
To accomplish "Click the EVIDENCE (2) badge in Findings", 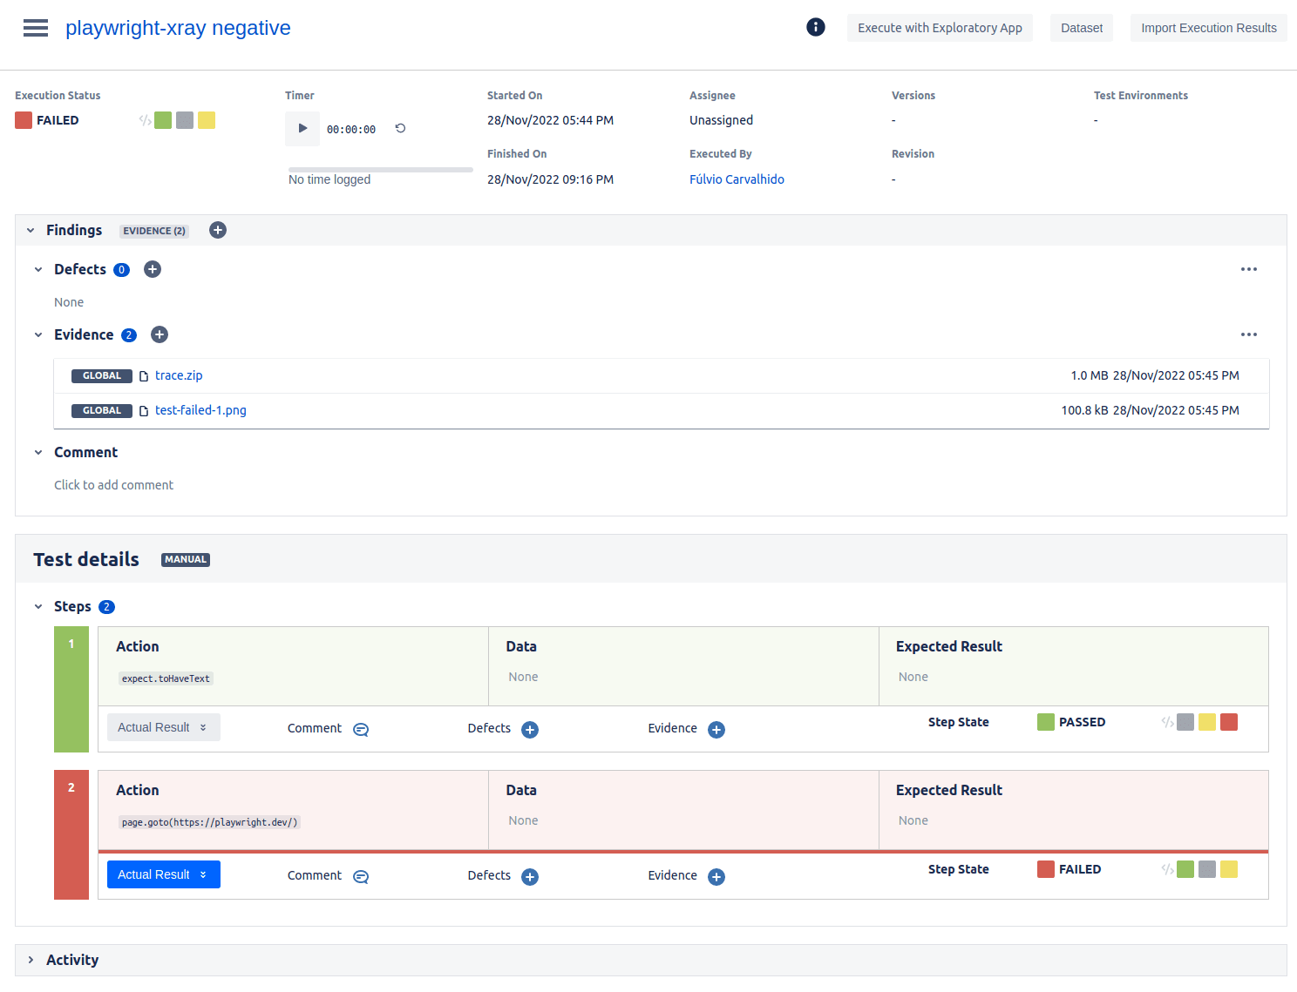I will [154, 231].
